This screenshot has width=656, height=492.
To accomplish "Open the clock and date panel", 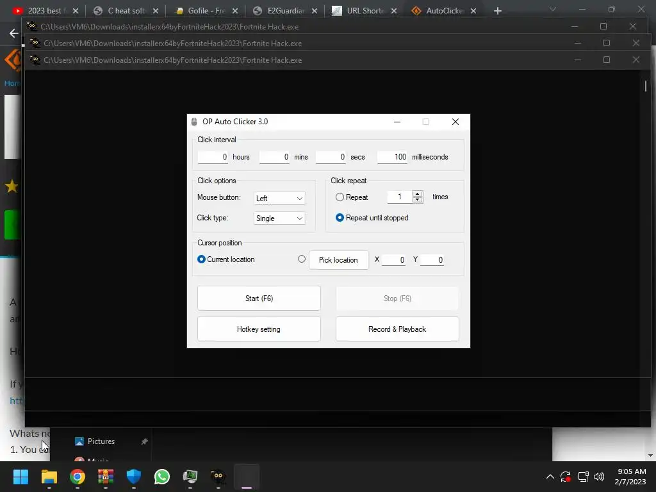I will (630, 477).
